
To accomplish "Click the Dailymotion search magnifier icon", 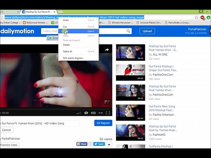I will tap(128, 31).
